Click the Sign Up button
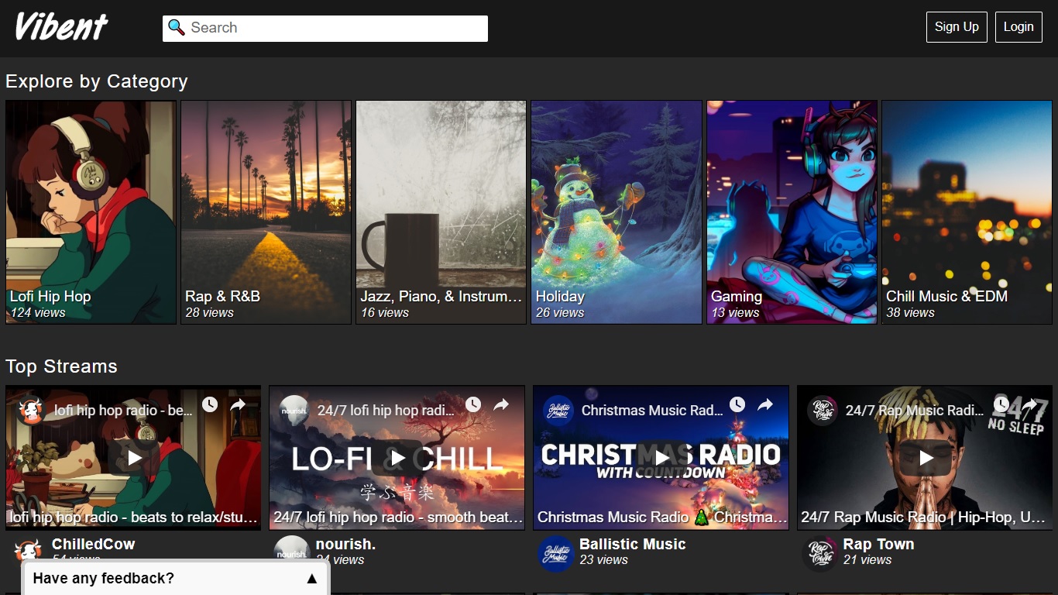Viewport: 1058px width, 595px height. pyautogui.click(x=957, y=27)
